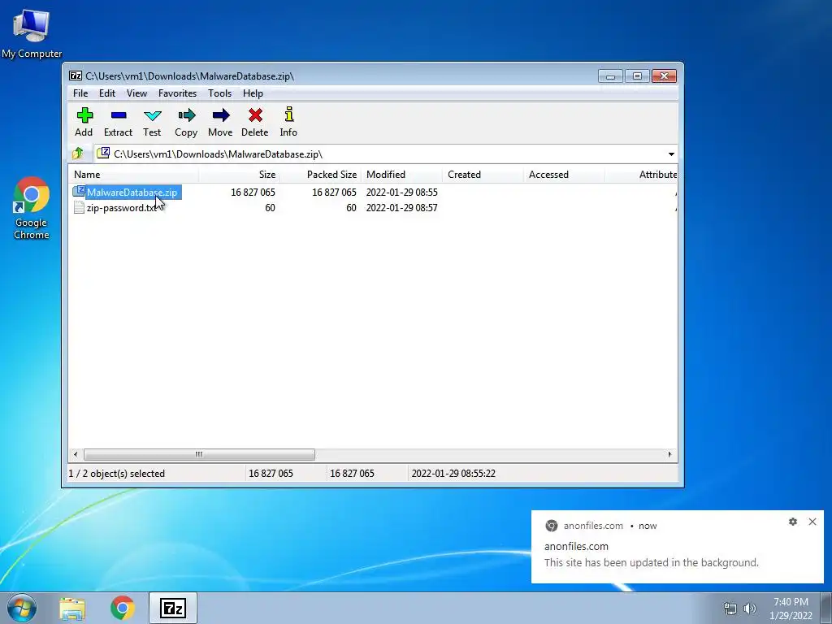This screenshot has width=832, height=624.
Task: Sort by Created column header
Action: [x=483, y=175]
